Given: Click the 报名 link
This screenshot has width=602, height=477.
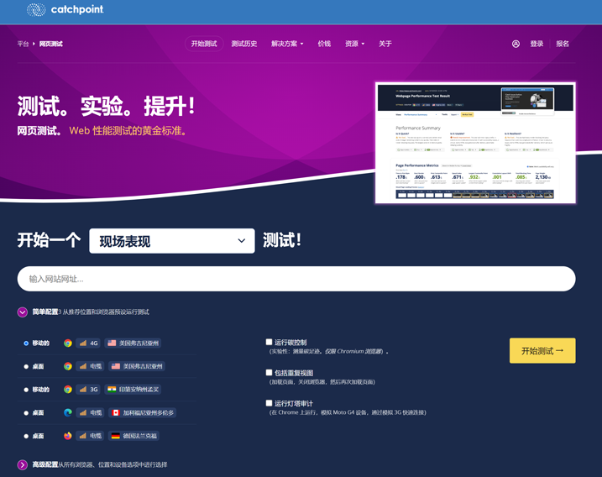Looking at the screenshot, I should tap(563, 44).
